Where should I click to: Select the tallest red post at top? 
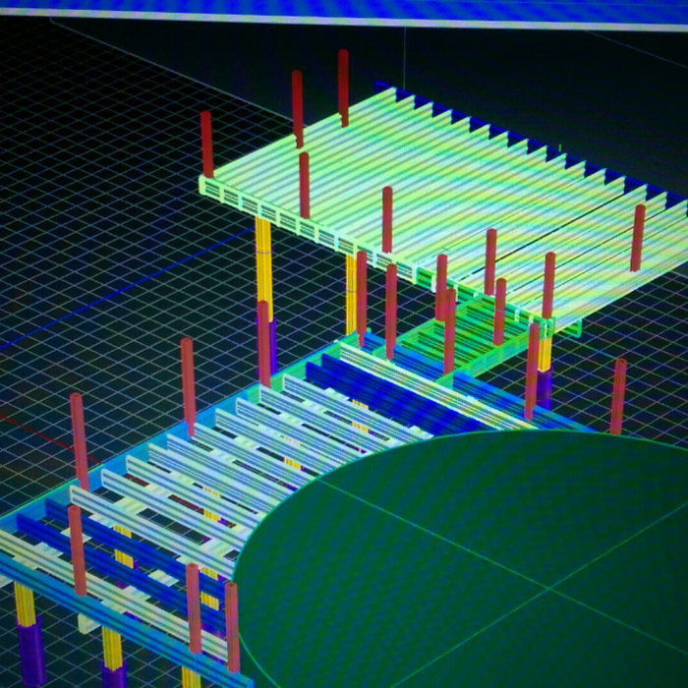click(x=343, y=86)
